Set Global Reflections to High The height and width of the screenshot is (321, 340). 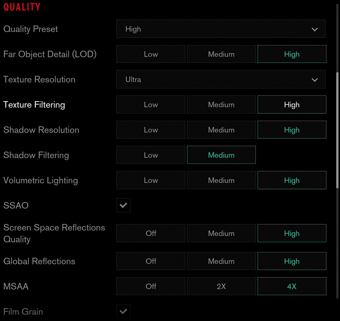pos(292,261)
